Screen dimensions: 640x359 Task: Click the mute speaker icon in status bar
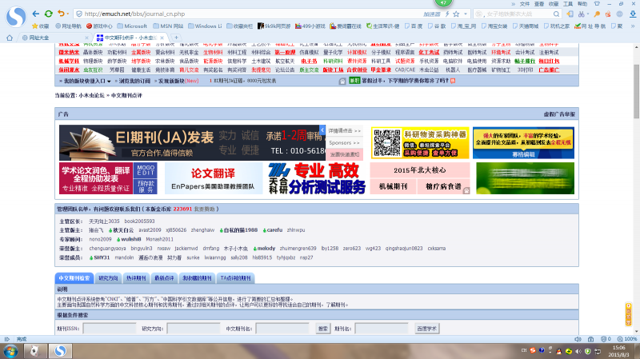578,339
